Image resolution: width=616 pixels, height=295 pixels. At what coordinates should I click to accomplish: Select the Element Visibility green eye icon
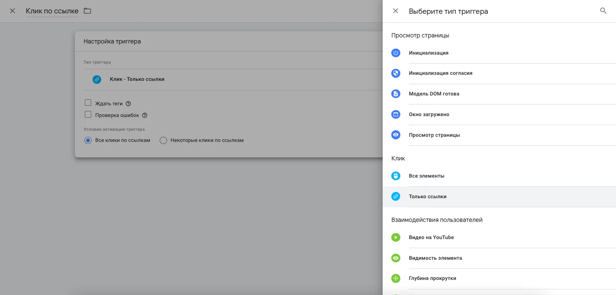[x=396, y=258]
